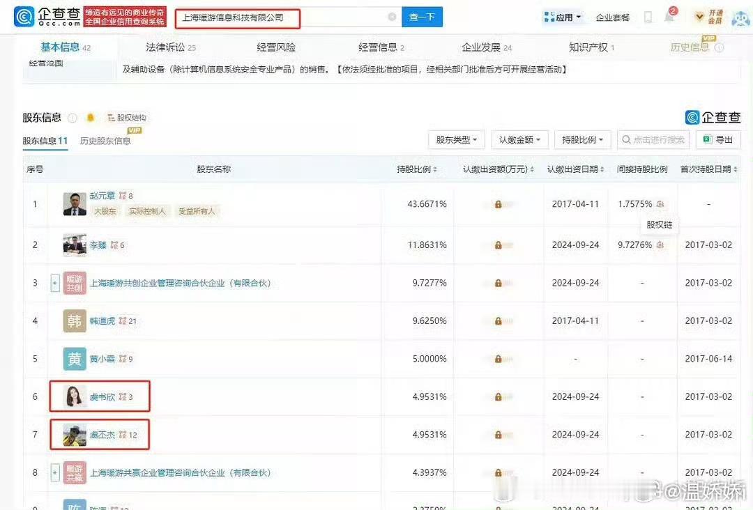
Task: Click the 导出 export button
Action: pyautogui.click(x=718, y=139)
